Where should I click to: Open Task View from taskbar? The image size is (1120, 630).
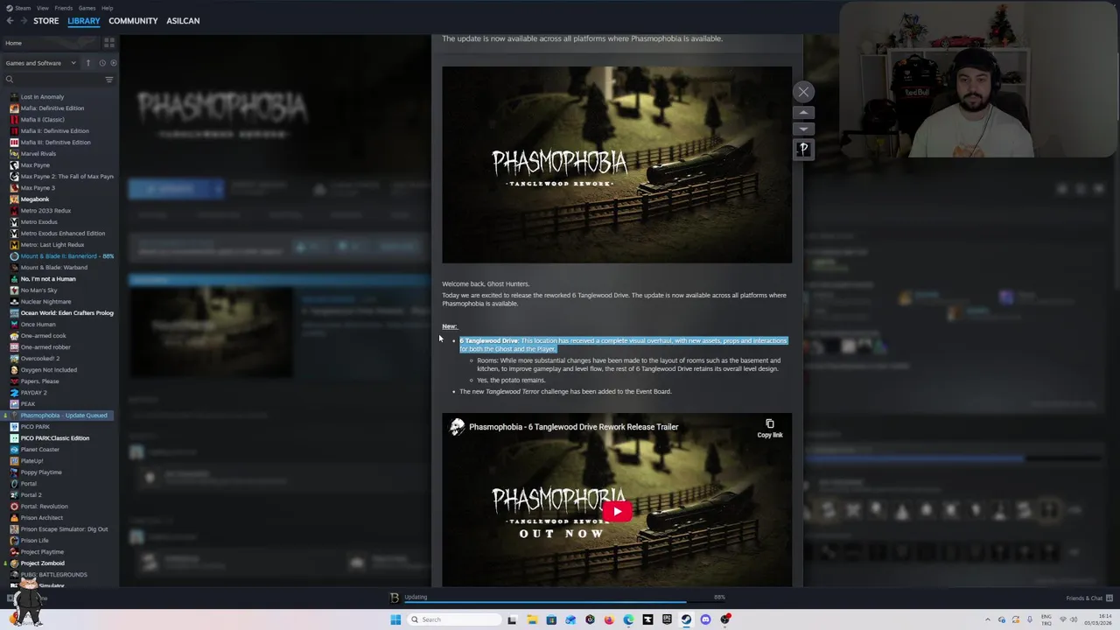[x=512, y=619]
